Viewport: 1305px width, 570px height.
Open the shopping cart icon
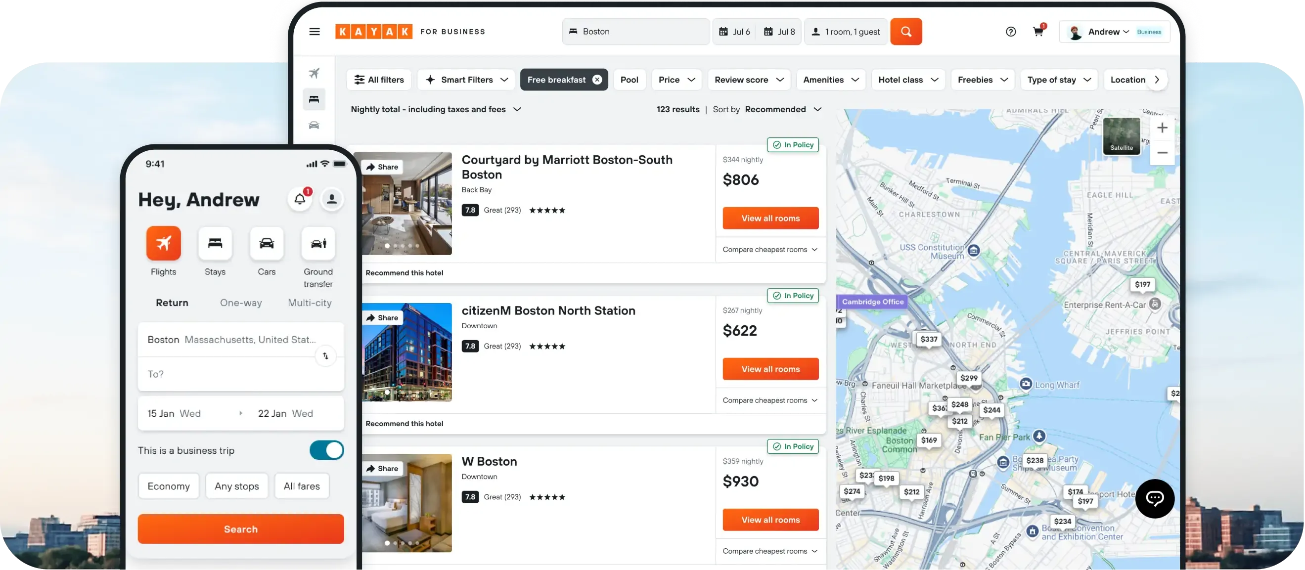(1038, 32)
